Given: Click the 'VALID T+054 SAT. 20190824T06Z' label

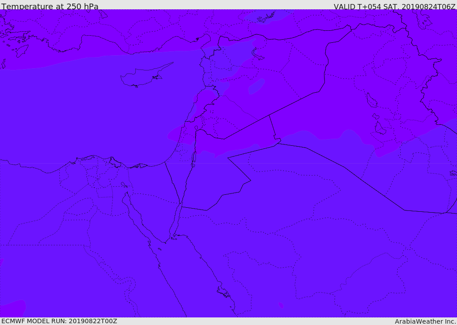Looking at the screenshot, I should [x=395, y=6].
